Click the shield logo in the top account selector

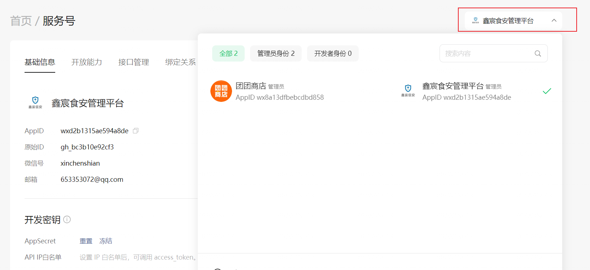[x=475, y=21]
